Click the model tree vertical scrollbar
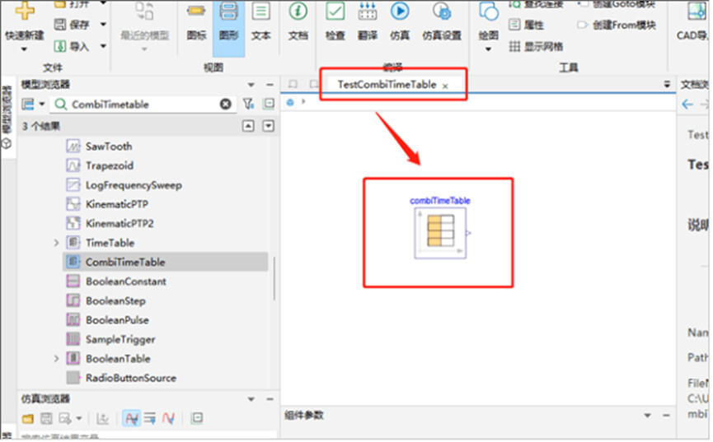This screenshot has height=442, width=713. pos(274,278)
